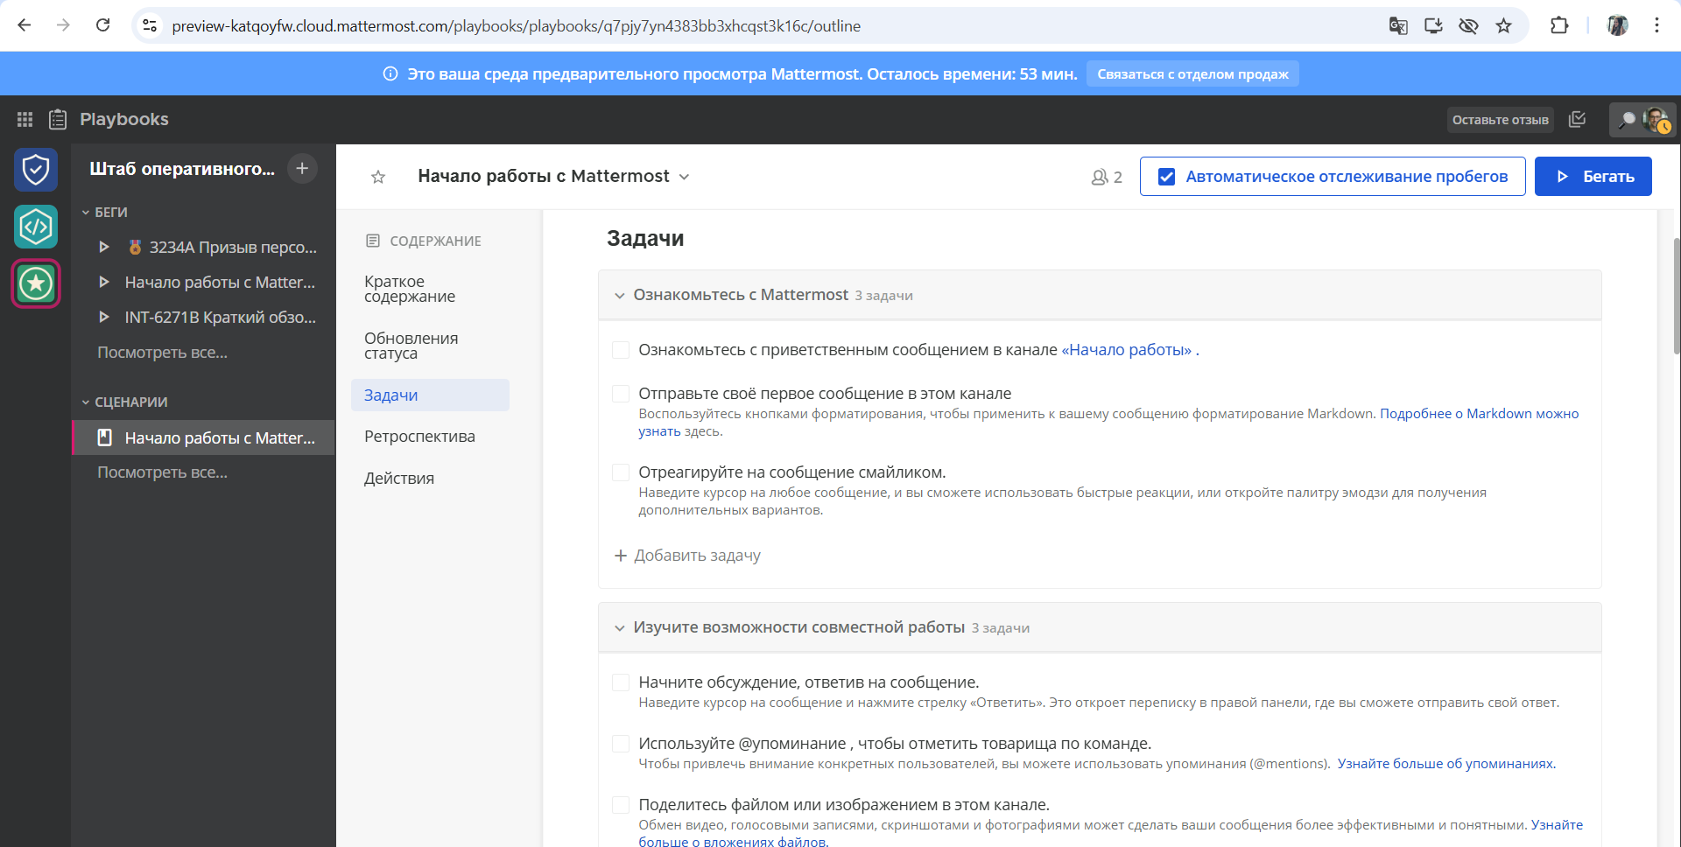
Task: Click the page vertical scrollbar
Action: click(x=1676, y=297)
